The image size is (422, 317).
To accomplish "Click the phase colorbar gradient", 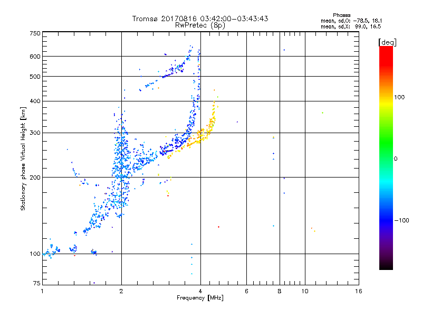I will click(386, 157).
